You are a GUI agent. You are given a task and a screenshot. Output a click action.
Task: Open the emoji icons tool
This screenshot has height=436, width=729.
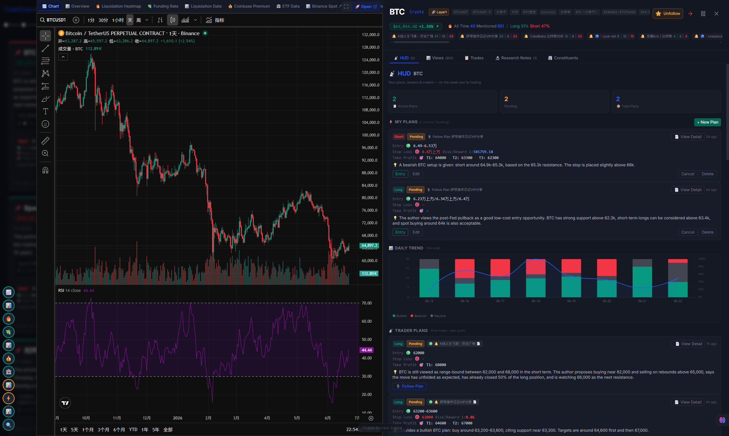(45, 124)
